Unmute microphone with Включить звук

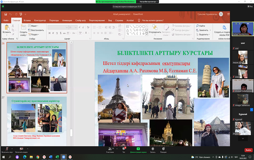(x=7, y=148)
